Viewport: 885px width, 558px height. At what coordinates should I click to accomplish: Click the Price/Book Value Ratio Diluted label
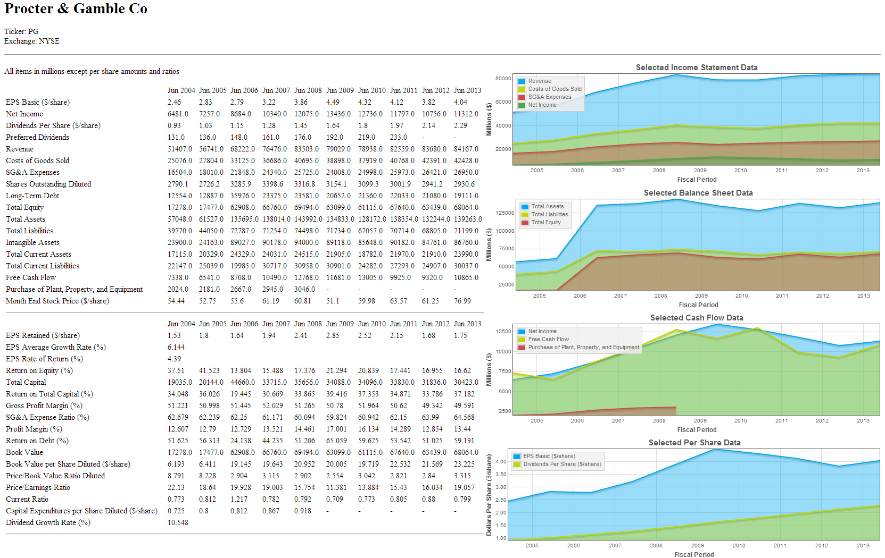coord(55,476)
